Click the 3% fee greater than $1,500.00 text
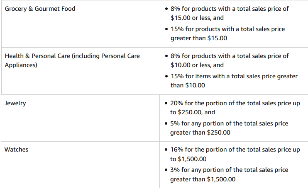Screen dimensions: 308x188 (229, 174)
